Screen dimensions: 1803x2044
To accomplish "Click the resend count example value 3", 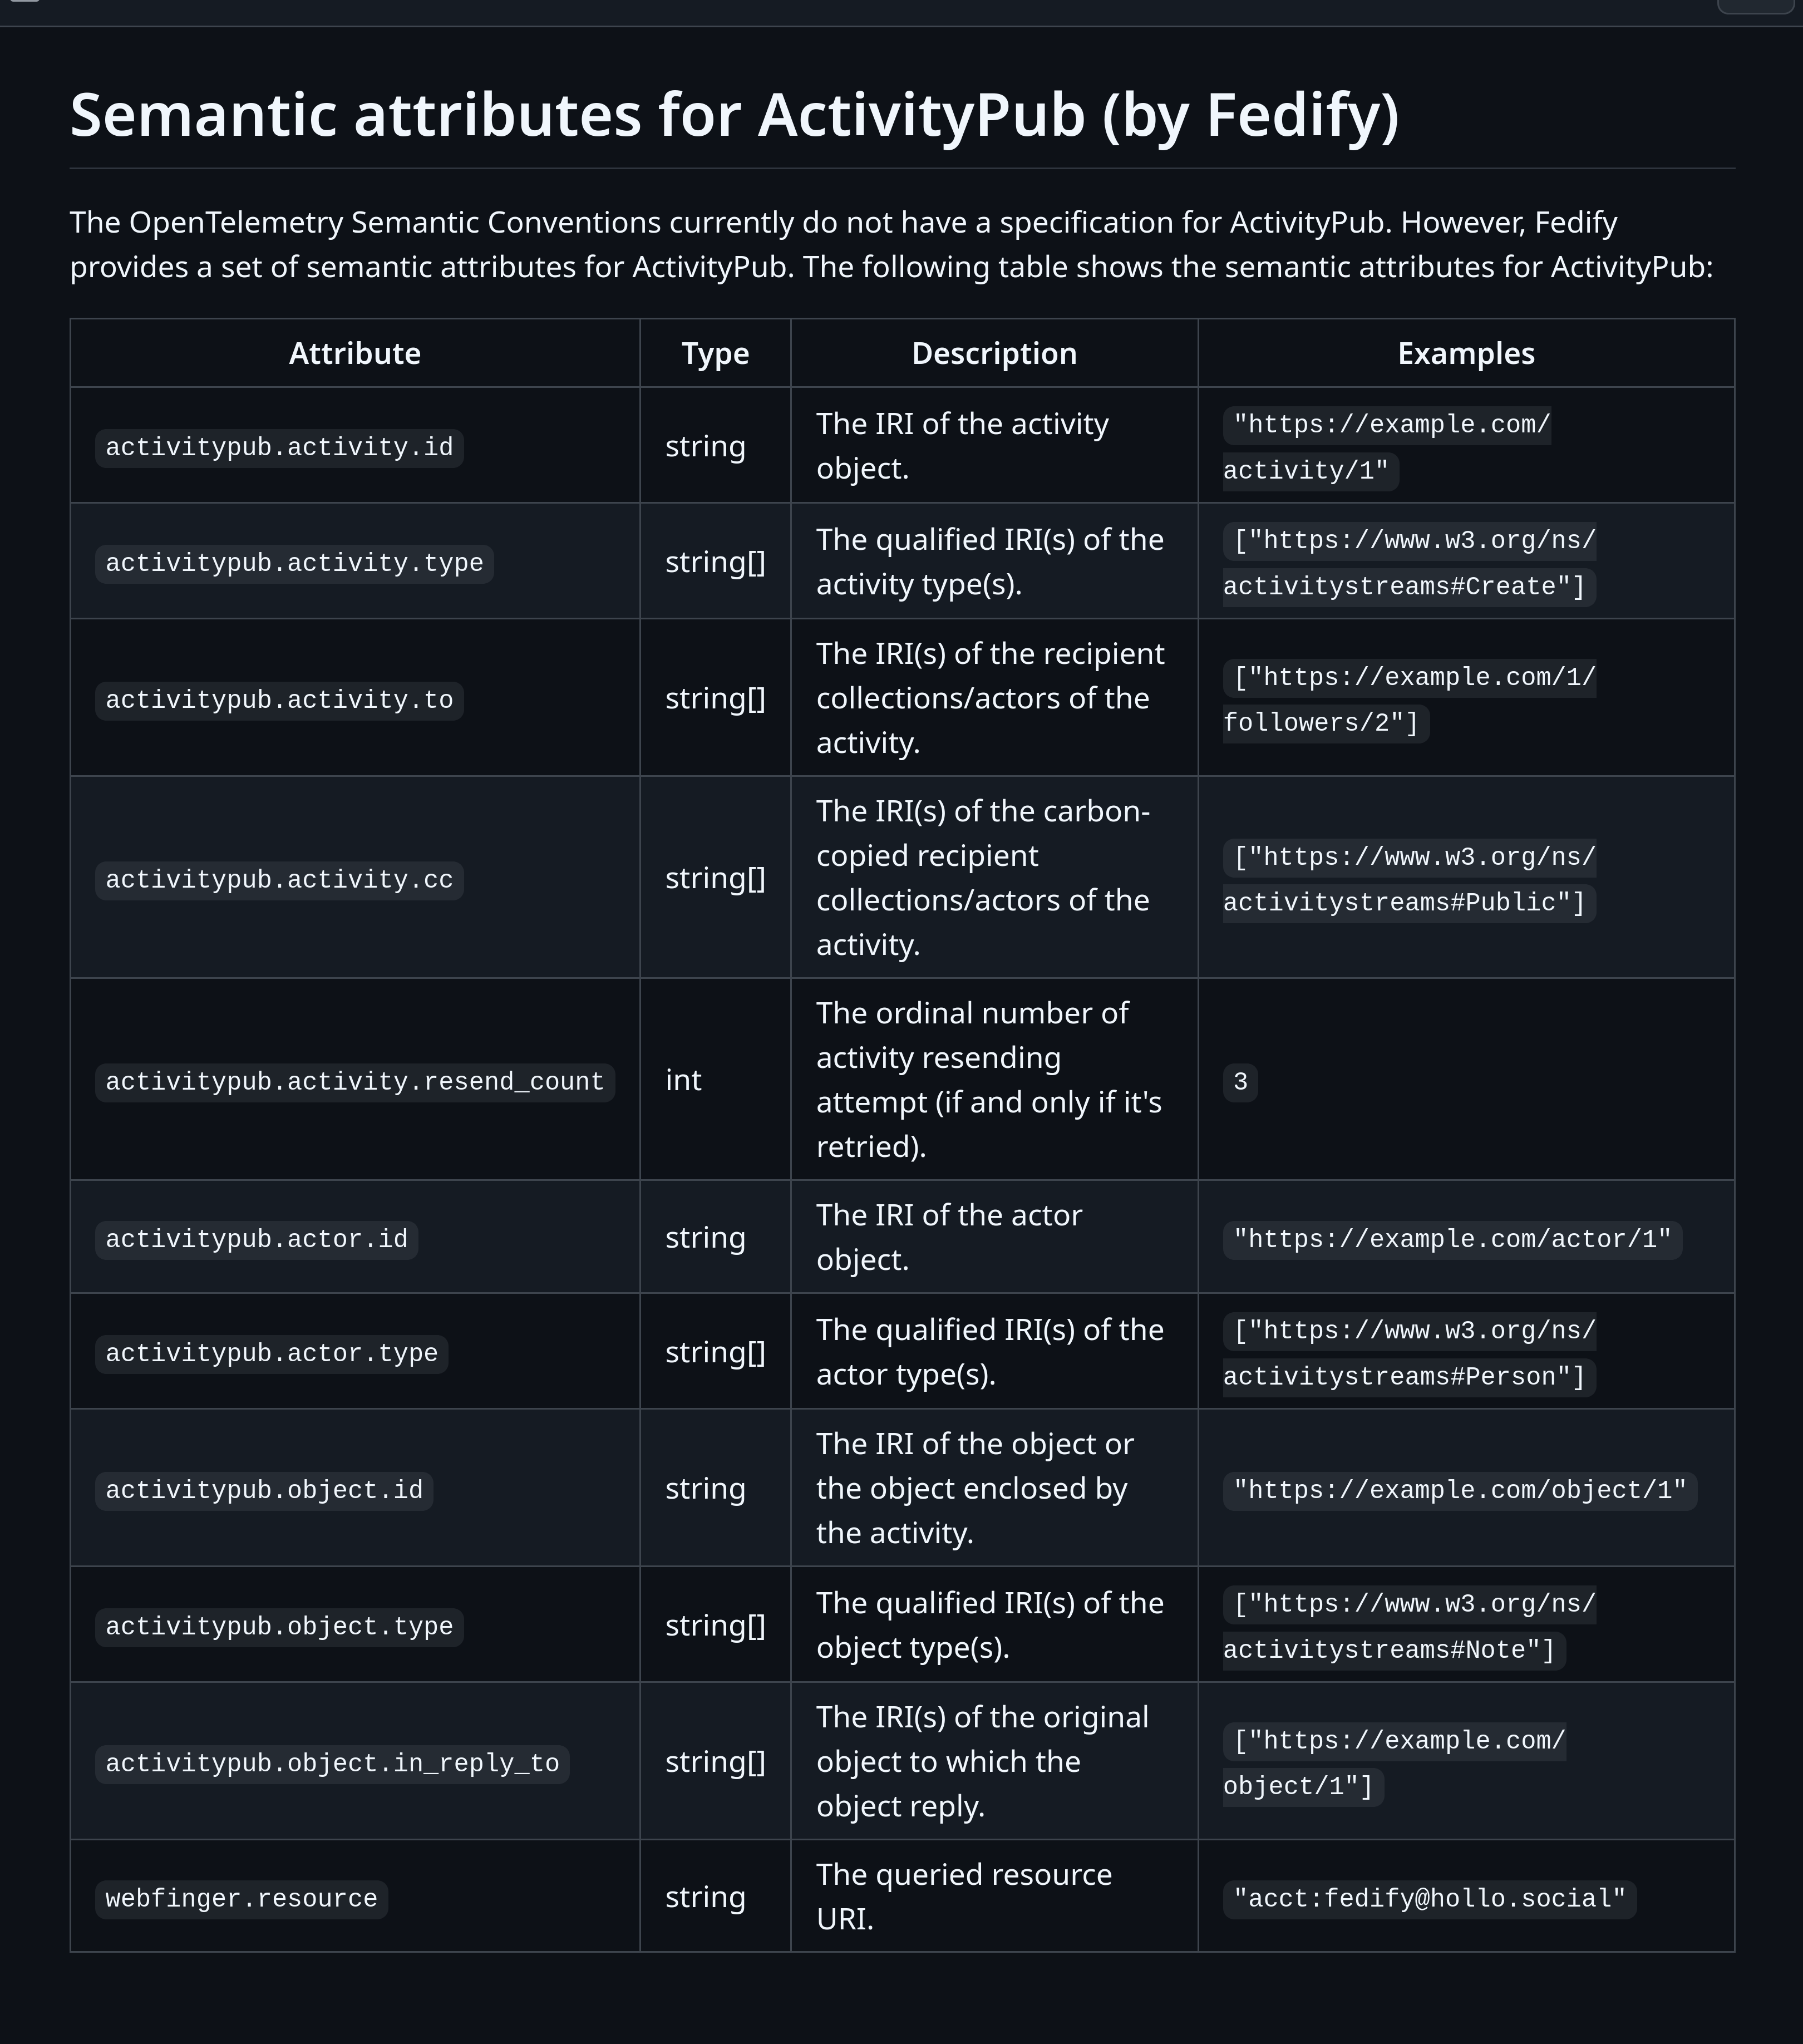I will pyautogui.click(x=1240, y=1082).
